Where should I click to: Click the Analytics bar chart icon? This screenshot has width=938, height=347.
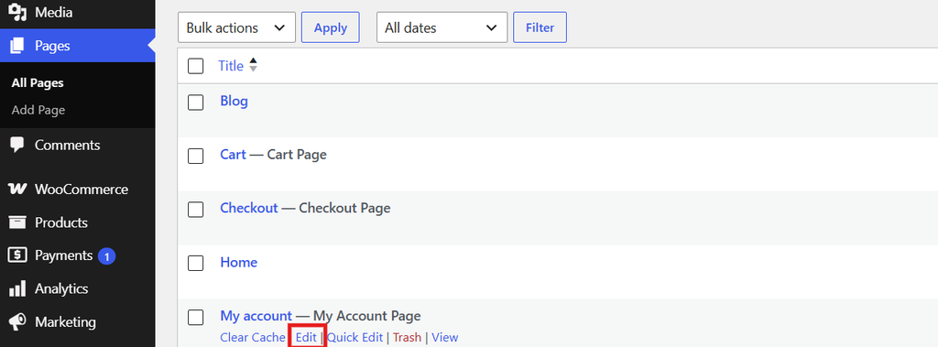(17, 289)
